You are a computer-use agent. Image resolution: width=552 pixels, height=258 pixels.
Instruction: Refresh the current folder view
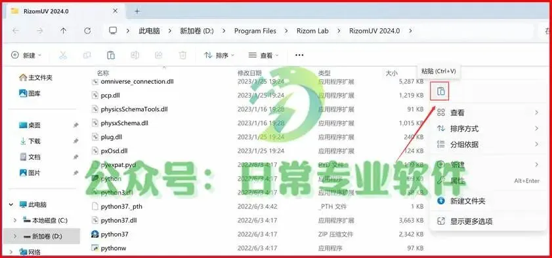pos(87,31)
